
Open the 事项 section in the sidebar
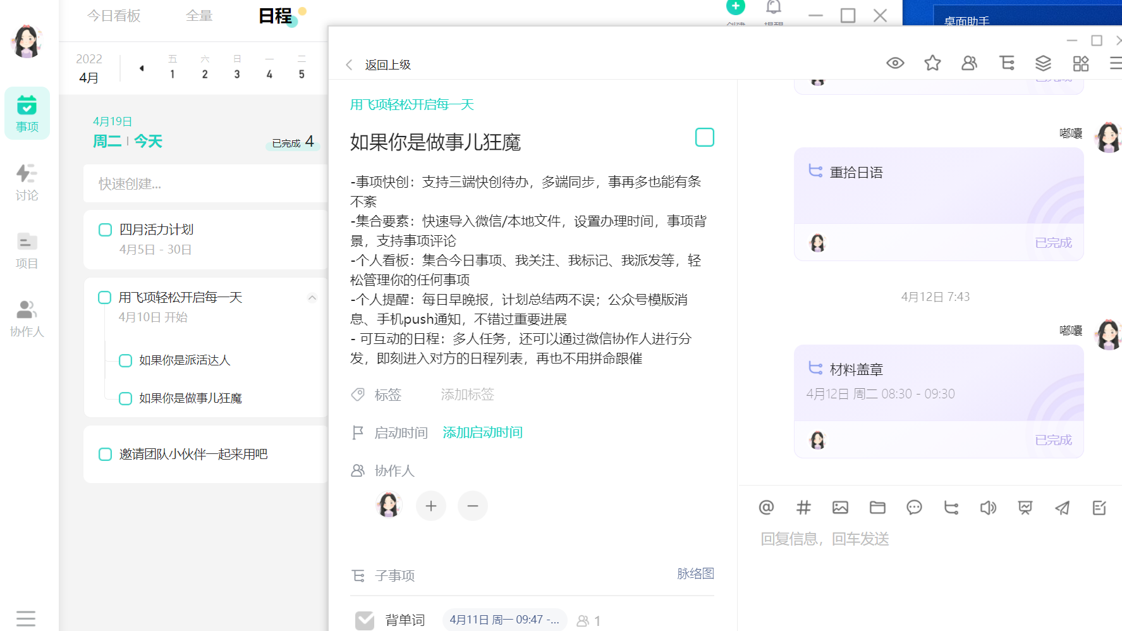[x=27, y=113]
